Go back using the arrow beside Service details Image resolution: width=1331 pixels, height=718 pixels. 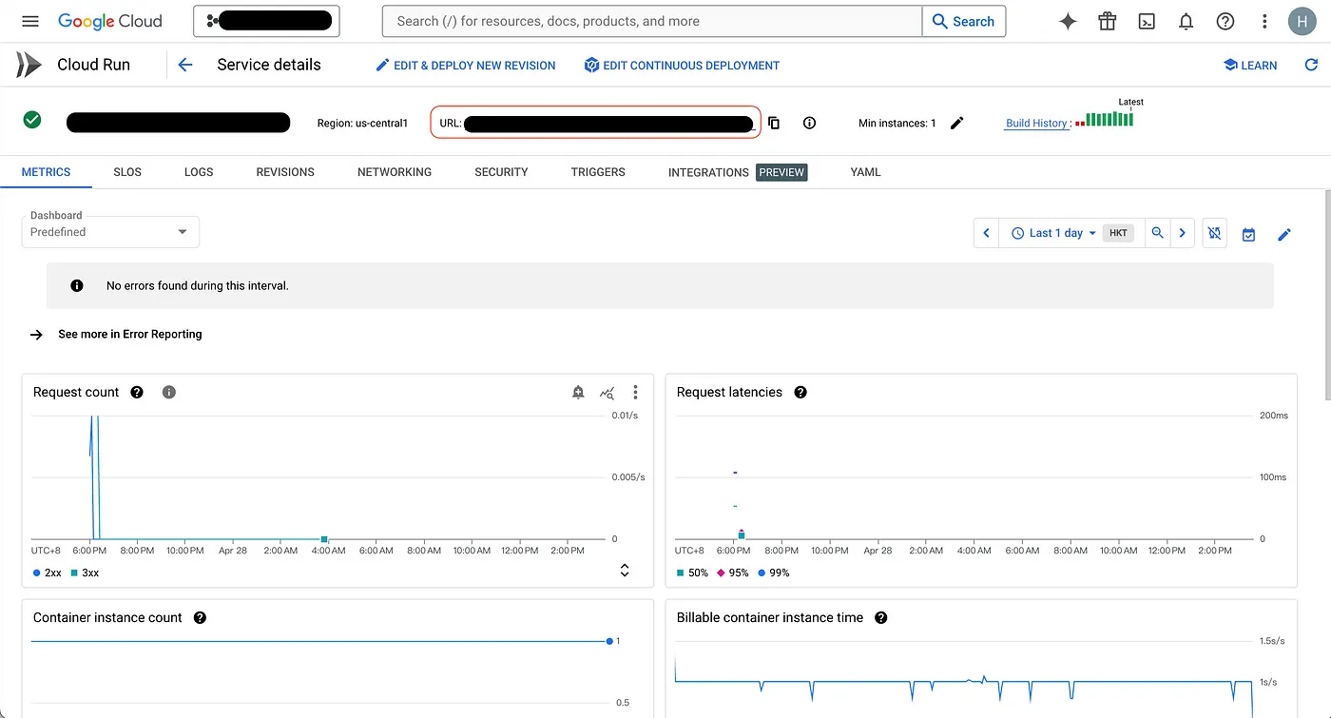pos(185,65)
